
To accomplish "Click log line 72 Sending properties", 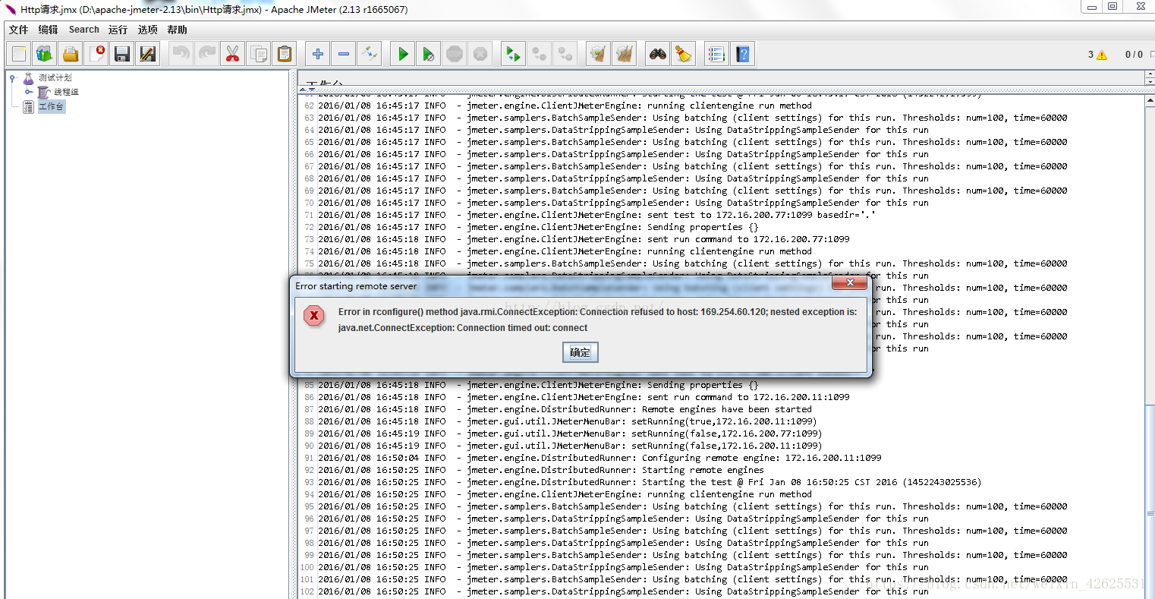I will click(x=538, y=227).
